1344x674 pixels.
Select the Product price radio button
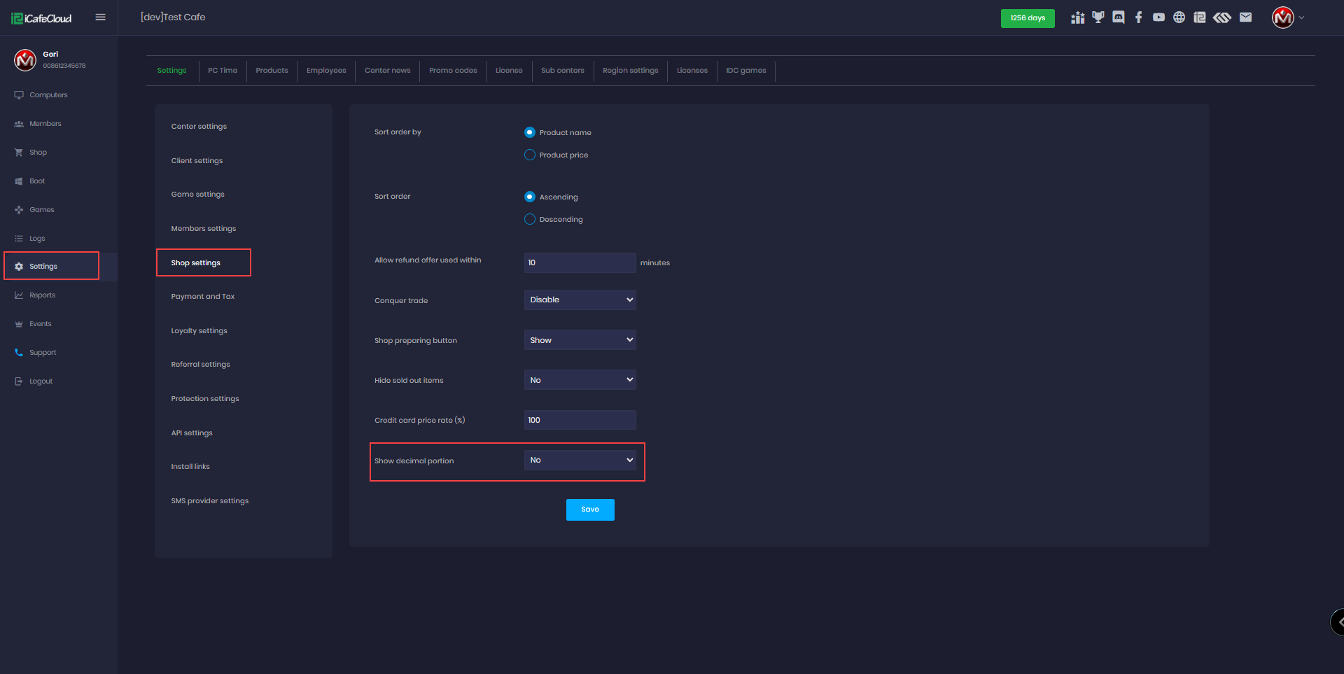[x=530, y=155]
